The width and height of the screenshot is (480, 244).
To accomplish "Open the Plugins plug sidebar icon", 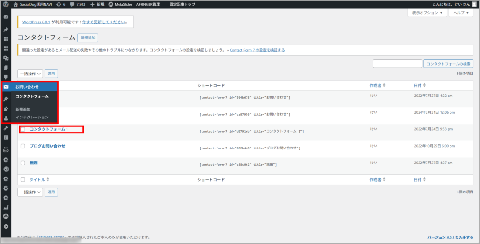I will click(6, 109).
